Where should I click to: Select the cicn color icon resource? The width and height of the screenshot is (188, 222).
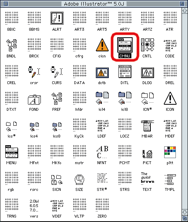[x=102, y=45]
